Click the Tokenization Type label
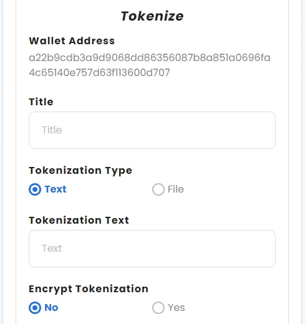 [x=80, y=171]
